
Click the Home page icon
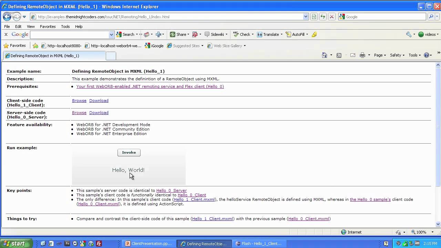click(324, 55)
